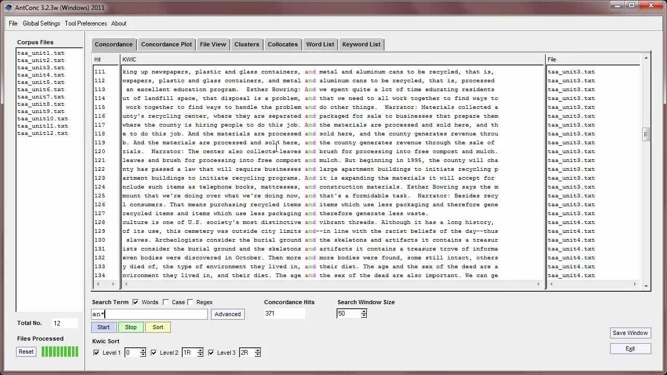Click the KWIC horizontal scrollbar right arrow
The image size is (667, 375).
(538, 284)
